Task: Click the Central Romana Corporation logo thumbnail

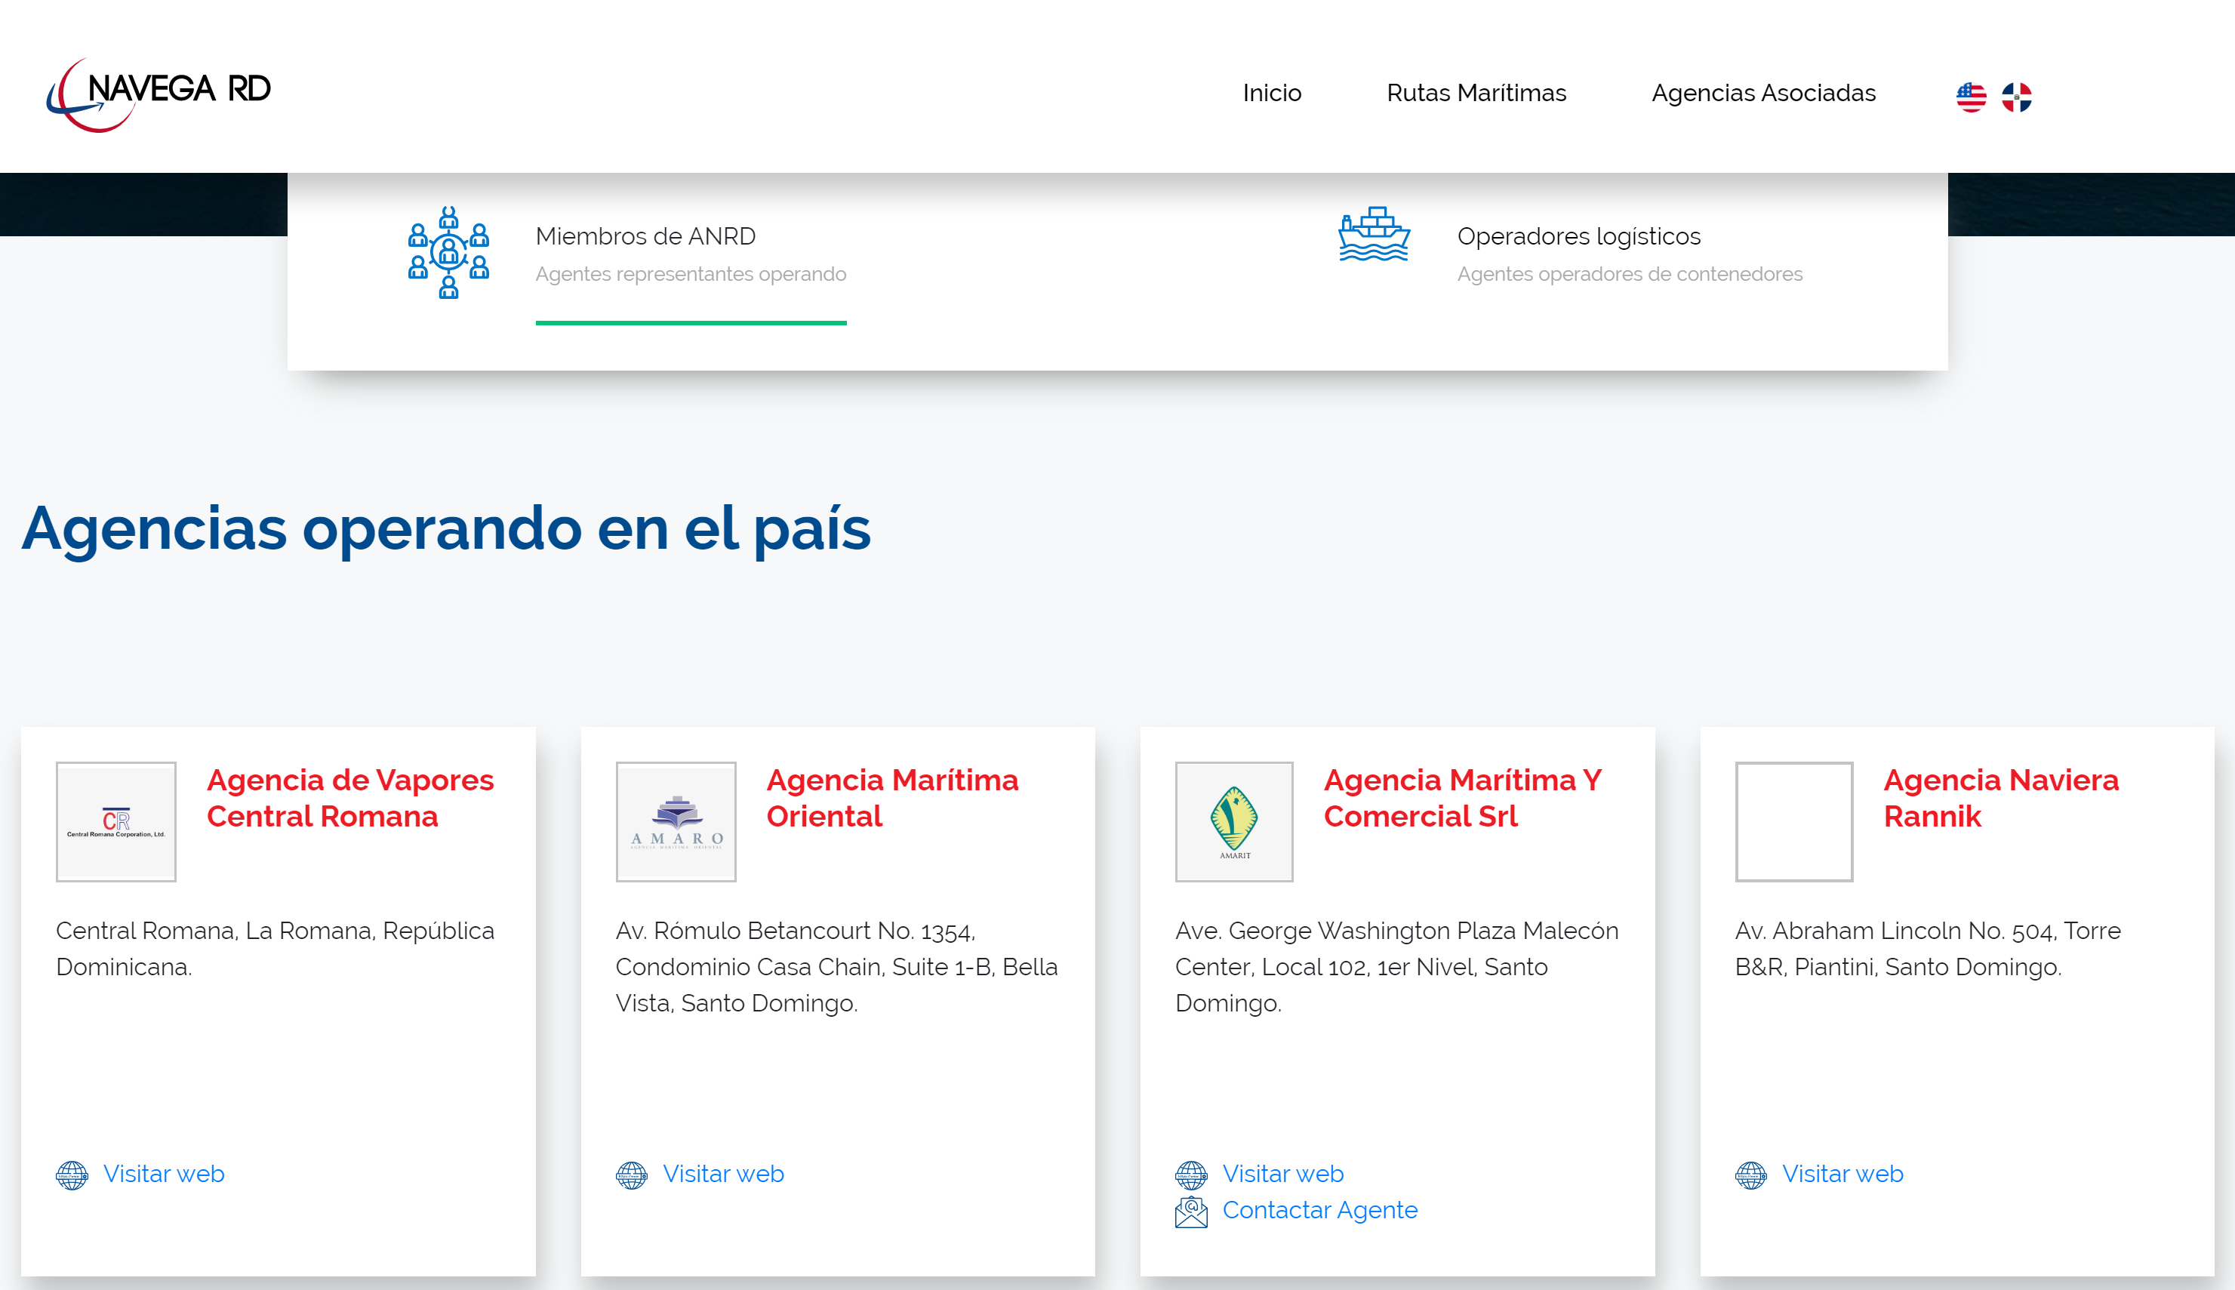Action: pos(116,821)
